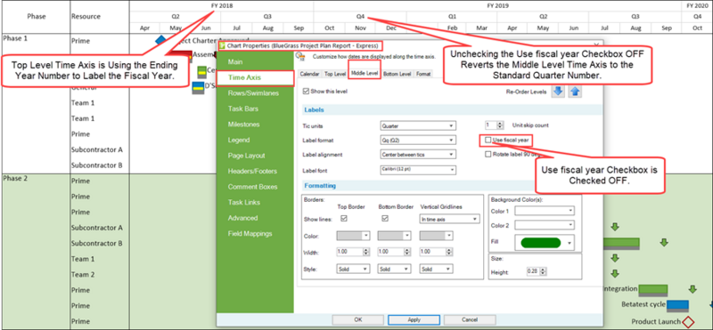Check the Rotate label 90 degrees box

click(488, 155)
